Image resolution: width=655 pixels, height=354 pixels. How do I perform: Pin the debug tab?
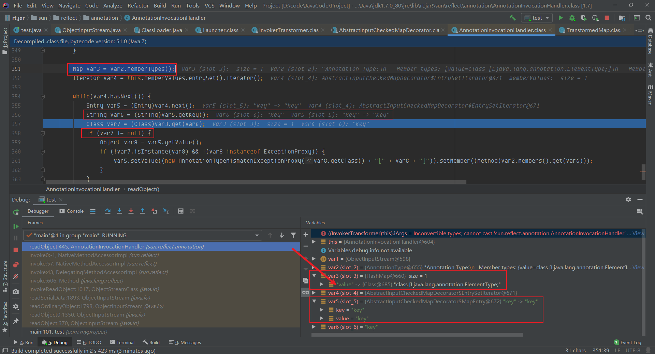coord(16,321)
